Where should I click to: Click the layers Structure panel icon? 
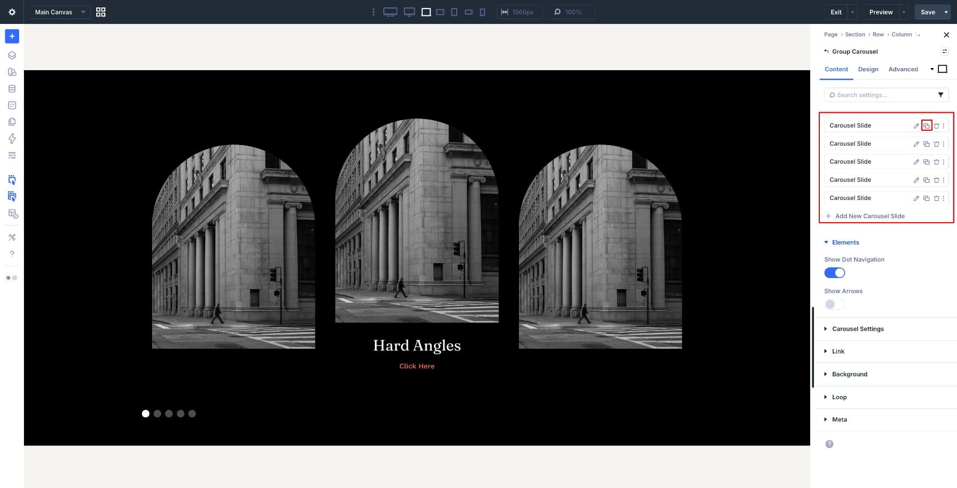[x=12, y=55]
